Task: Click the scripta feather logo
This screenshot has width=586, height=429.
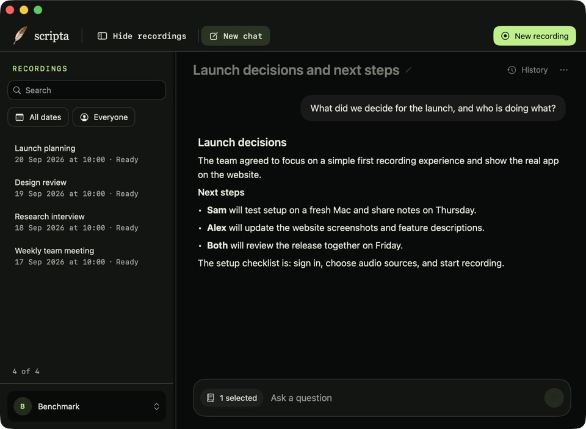Action: (x=20, y=35)
